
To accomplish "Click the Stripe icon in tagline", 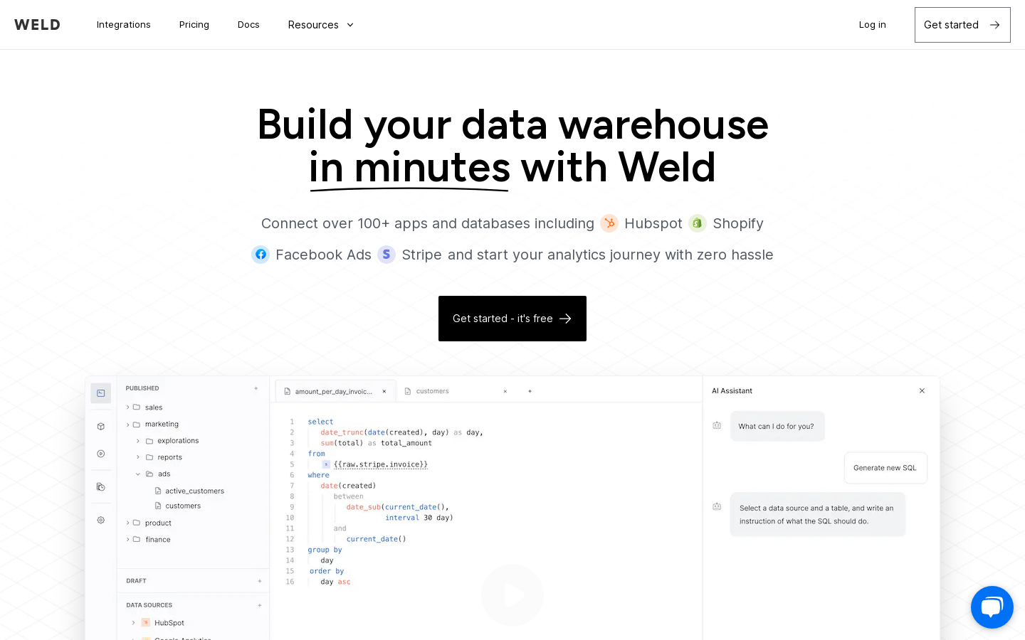I will [387, 255].
